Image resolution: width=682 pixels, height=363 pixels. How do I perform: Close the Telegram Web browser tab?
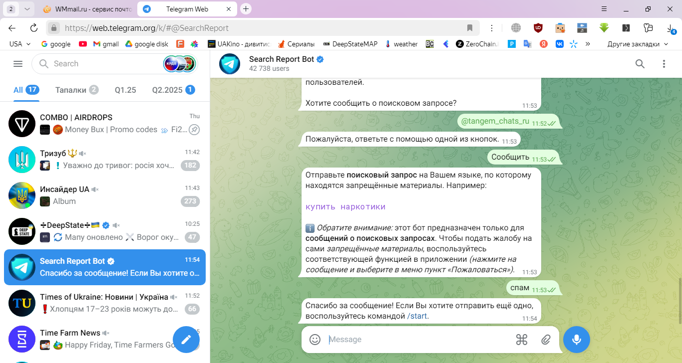pyautogui.click(x=228, y=9)
